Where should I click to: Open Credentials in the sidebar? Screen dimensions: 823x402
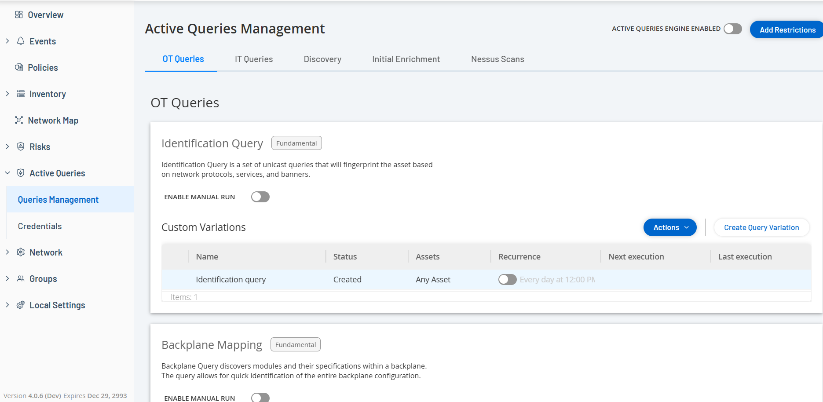pyautogui.click(x=40, y=226)
